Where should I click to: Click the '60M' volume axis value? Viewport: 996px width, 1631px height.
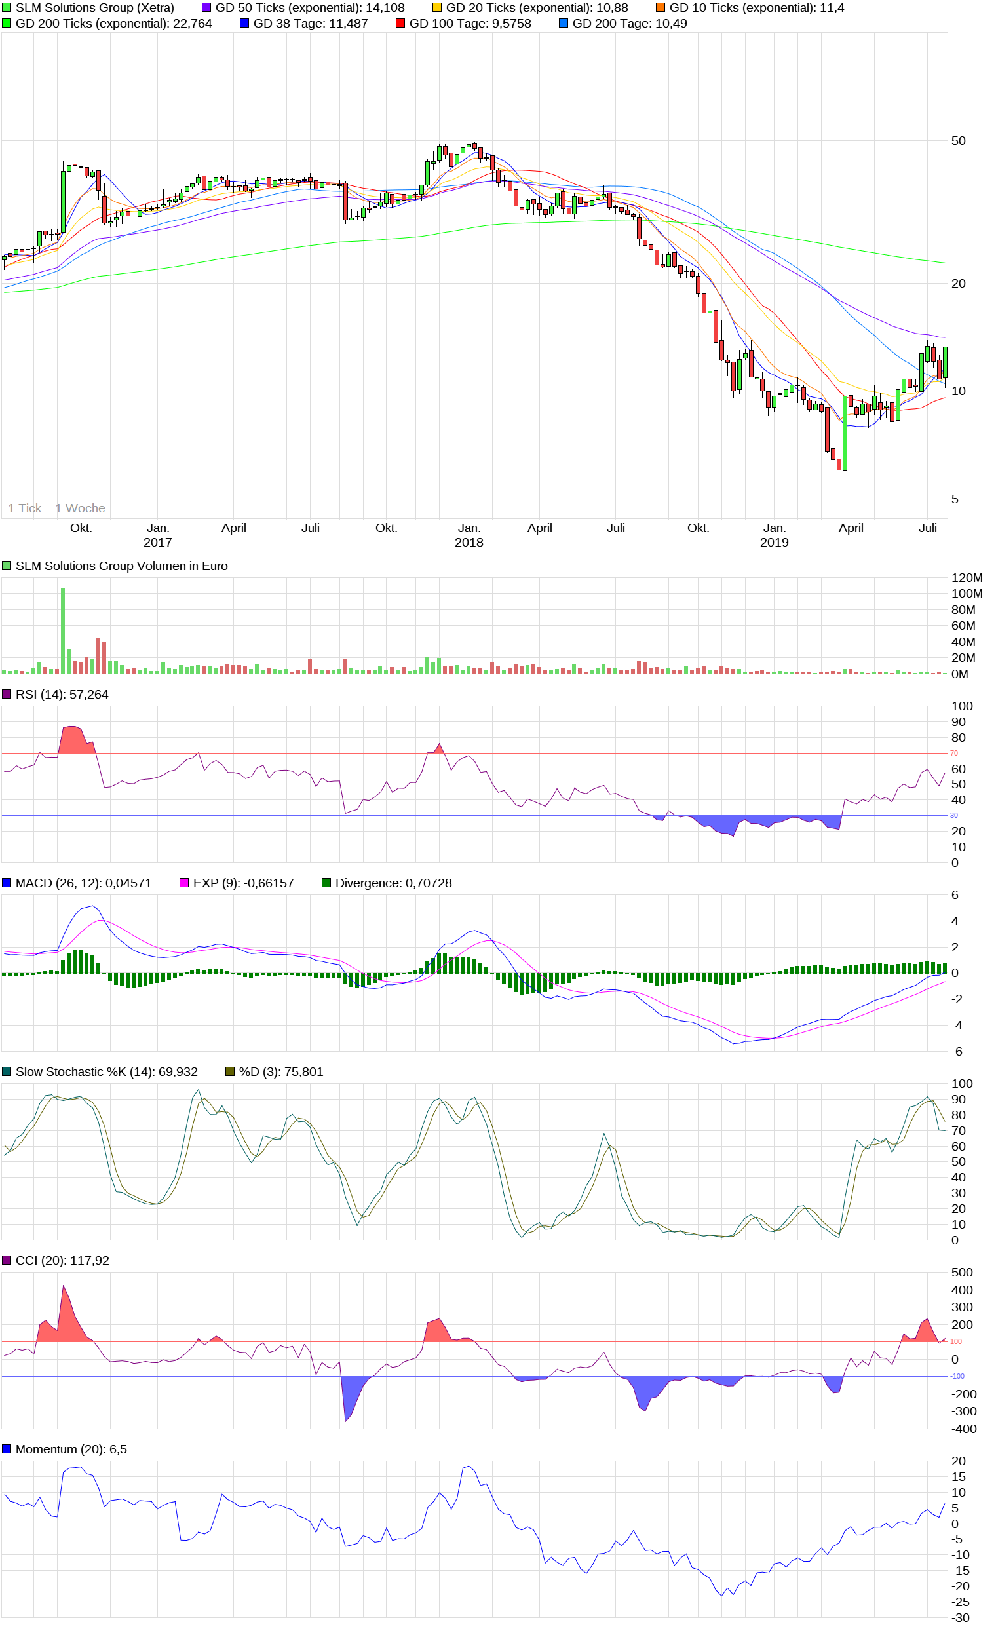pos(964,626)
